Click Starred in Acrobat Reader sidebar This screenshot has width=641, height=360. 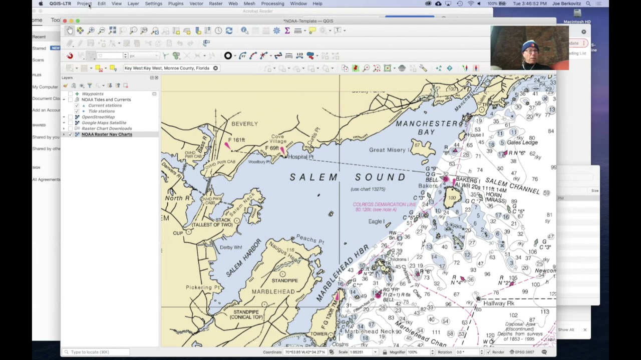[x=39, y=48]
